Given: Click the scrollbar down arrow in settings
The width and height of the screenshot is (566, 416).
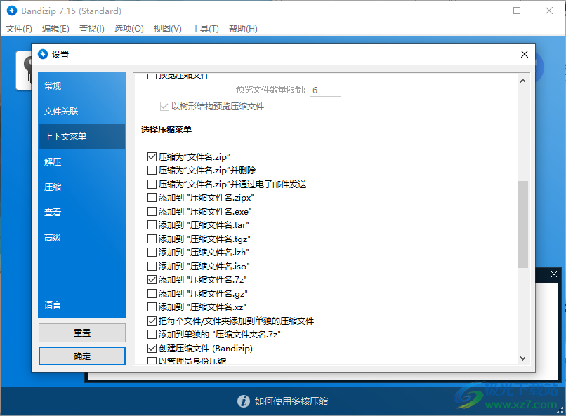Looking at the screenshot, I should coord(522,358).
